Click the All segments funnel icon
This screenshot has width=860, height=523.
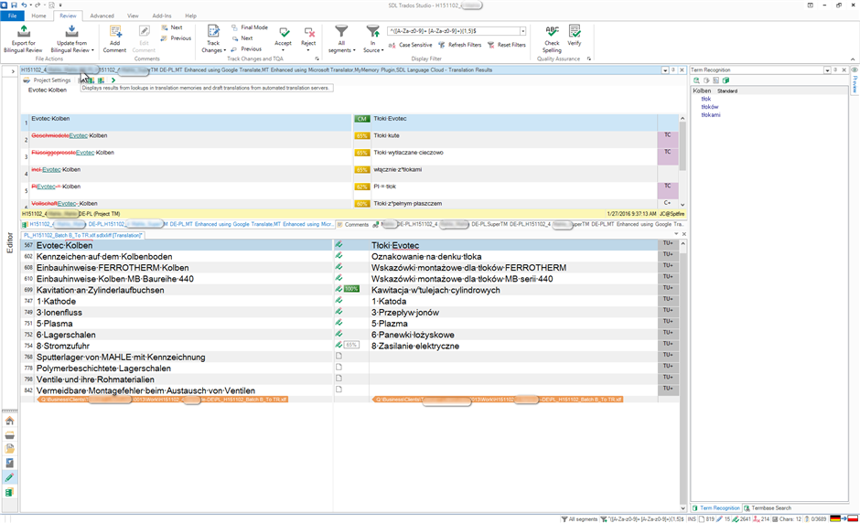coord(341,31)
